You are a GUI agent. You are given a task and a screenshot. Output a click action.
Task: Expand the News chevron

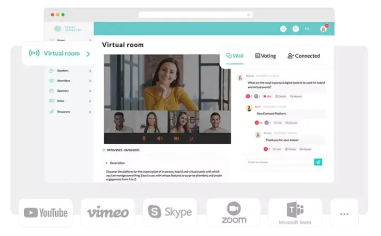90,101
